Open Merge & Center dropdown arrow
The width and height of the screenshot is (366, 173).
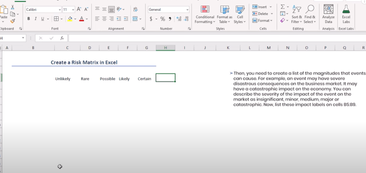pyautogui.click(x=141, y=19)
